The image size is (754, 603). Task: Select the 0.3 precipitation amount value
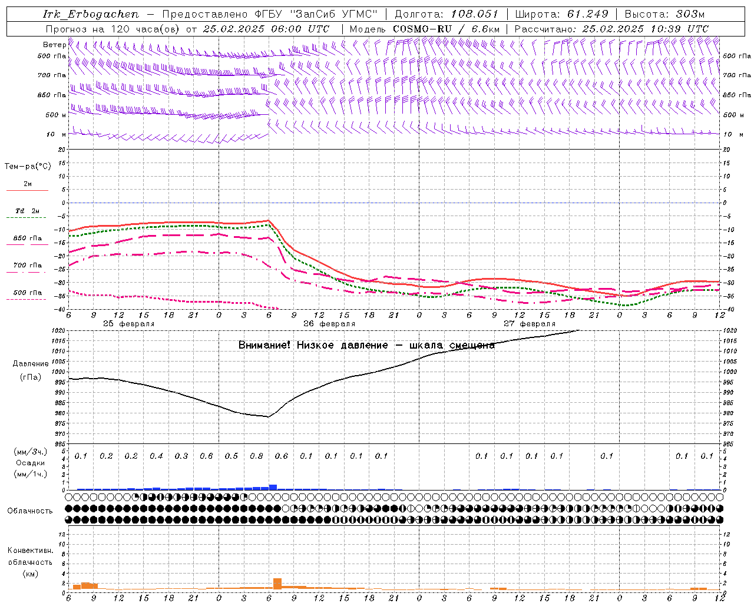coord(181,456)
